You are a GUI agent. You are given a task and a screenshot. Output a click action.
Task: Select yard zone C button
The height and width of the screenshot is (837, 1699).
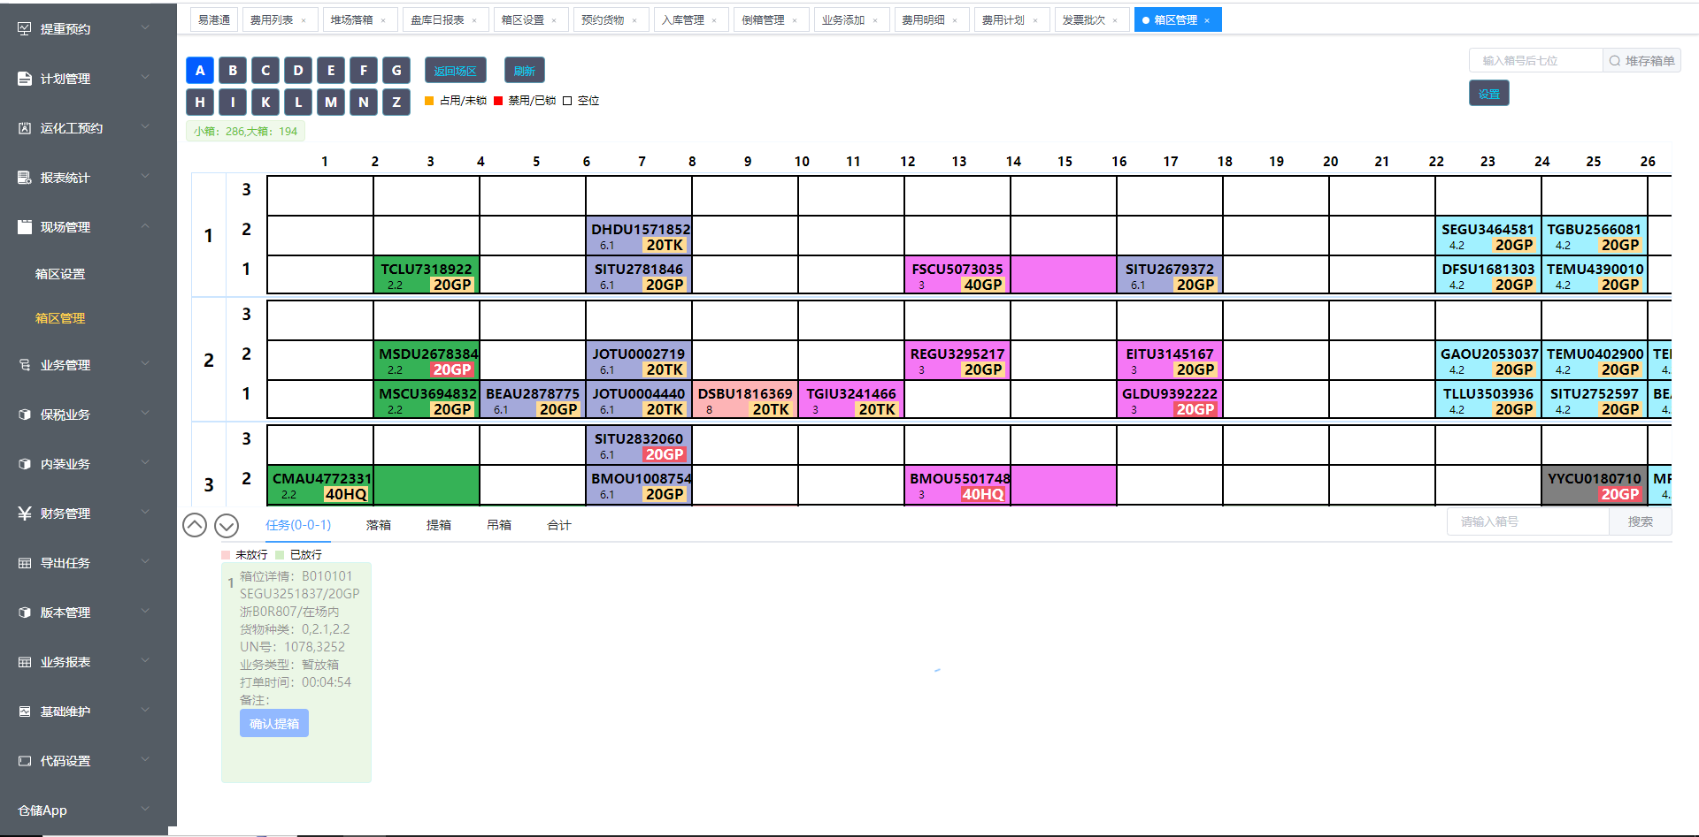tap(265, 71)
